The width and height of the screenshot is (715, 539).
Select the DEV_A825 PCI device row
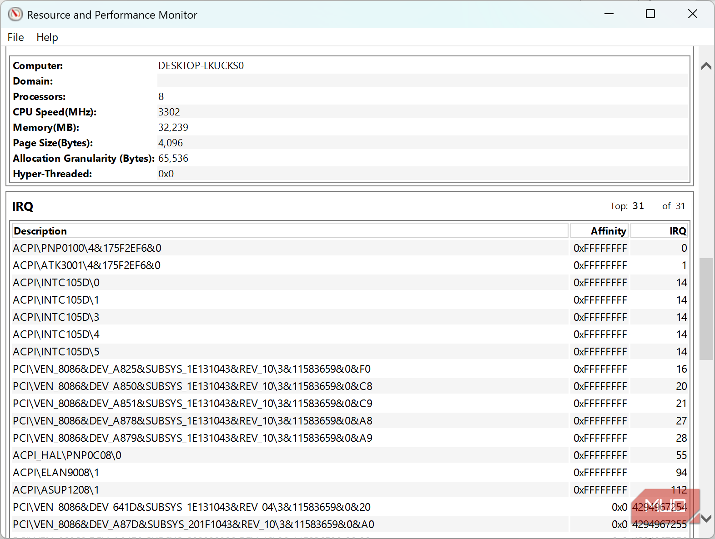coord(350,369)
